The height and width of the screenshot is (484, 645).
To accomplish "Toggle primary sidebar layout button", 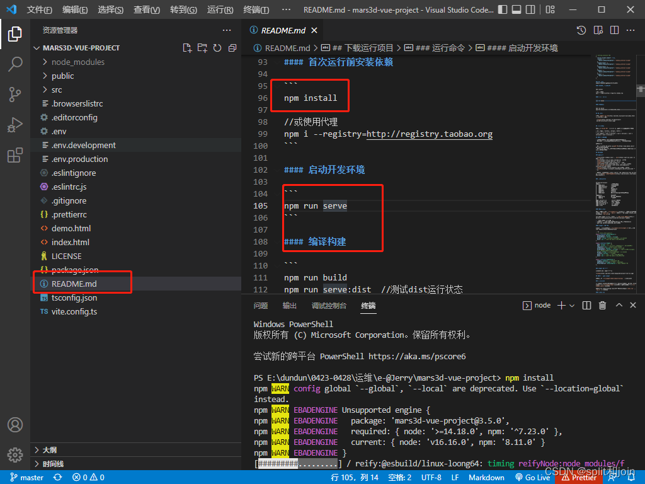I will [503, 9].
